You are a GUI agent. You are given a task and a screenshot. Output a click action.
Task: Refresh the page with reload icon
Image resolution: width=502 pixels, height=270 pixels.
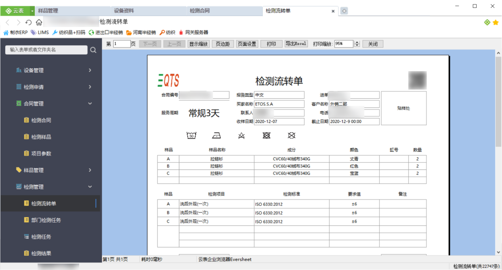(29, 22)
